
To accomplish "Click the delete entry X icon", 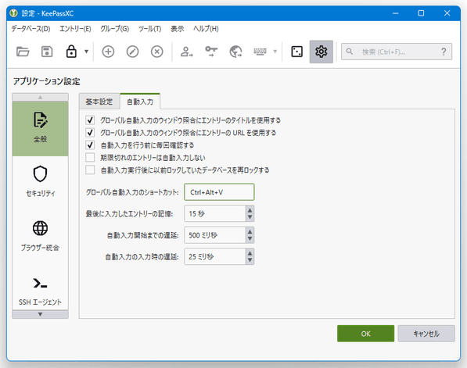I will pyautogui.click(x=157, y=52).
